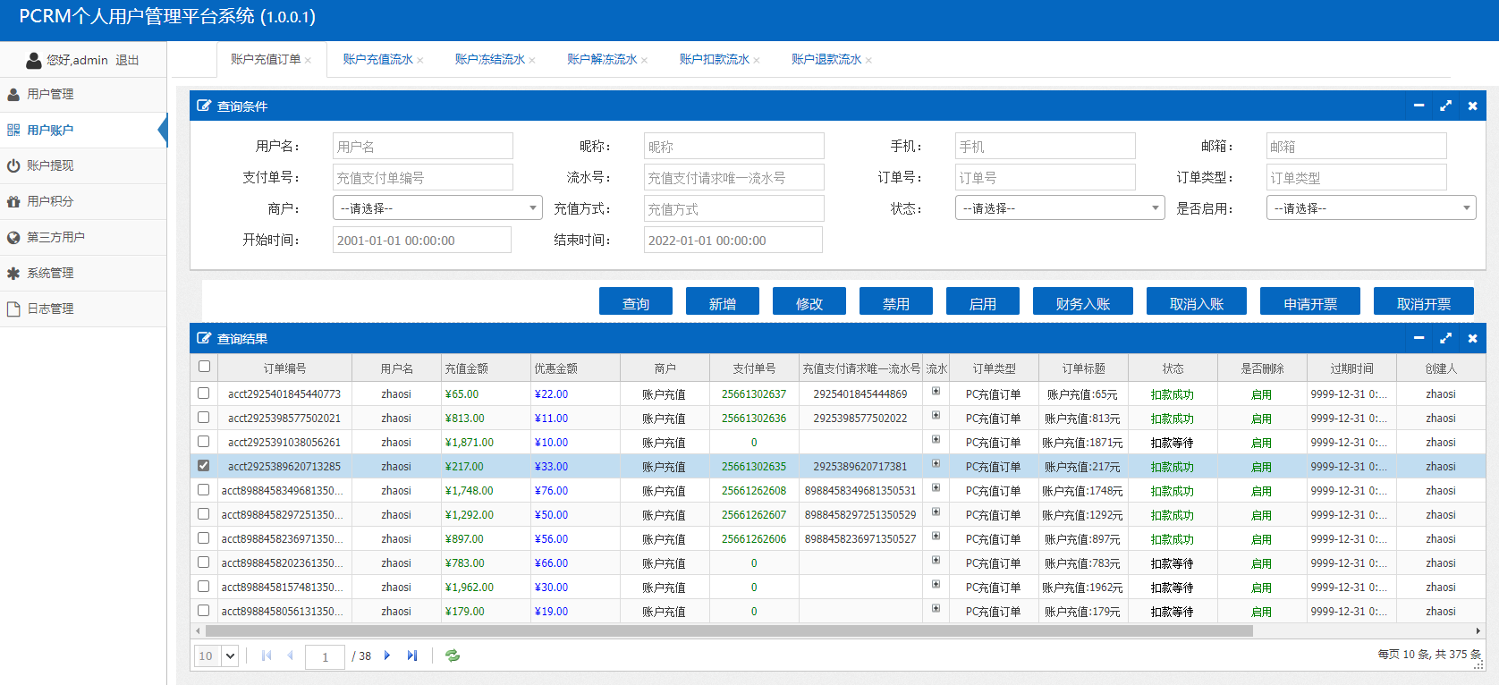Click the green refresh icon in pagination bar
This screenshot has width=1499, height=685.
[x=453, y=655]
